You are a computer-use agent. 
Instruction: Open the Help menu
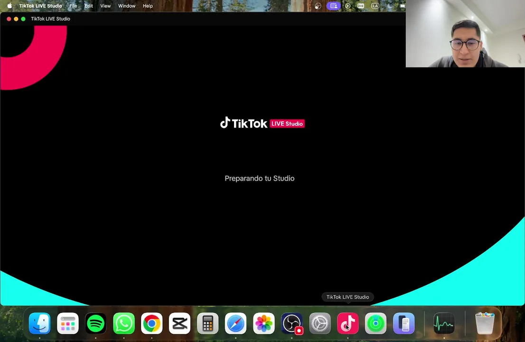click(148, 6)
